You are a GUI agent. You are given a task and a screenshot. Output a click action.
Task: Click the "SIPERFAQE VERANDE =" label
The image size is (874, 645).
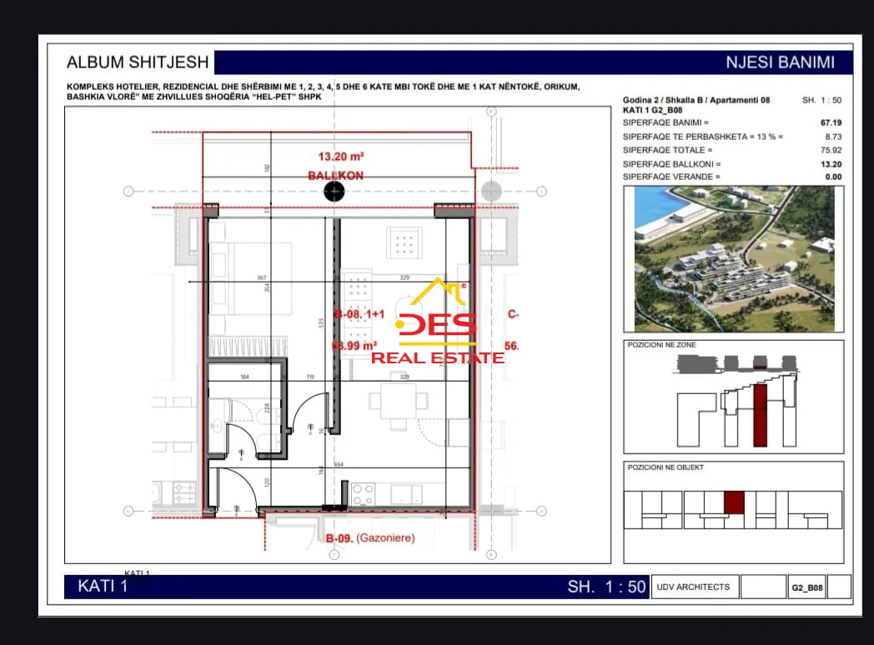(671, 177)
